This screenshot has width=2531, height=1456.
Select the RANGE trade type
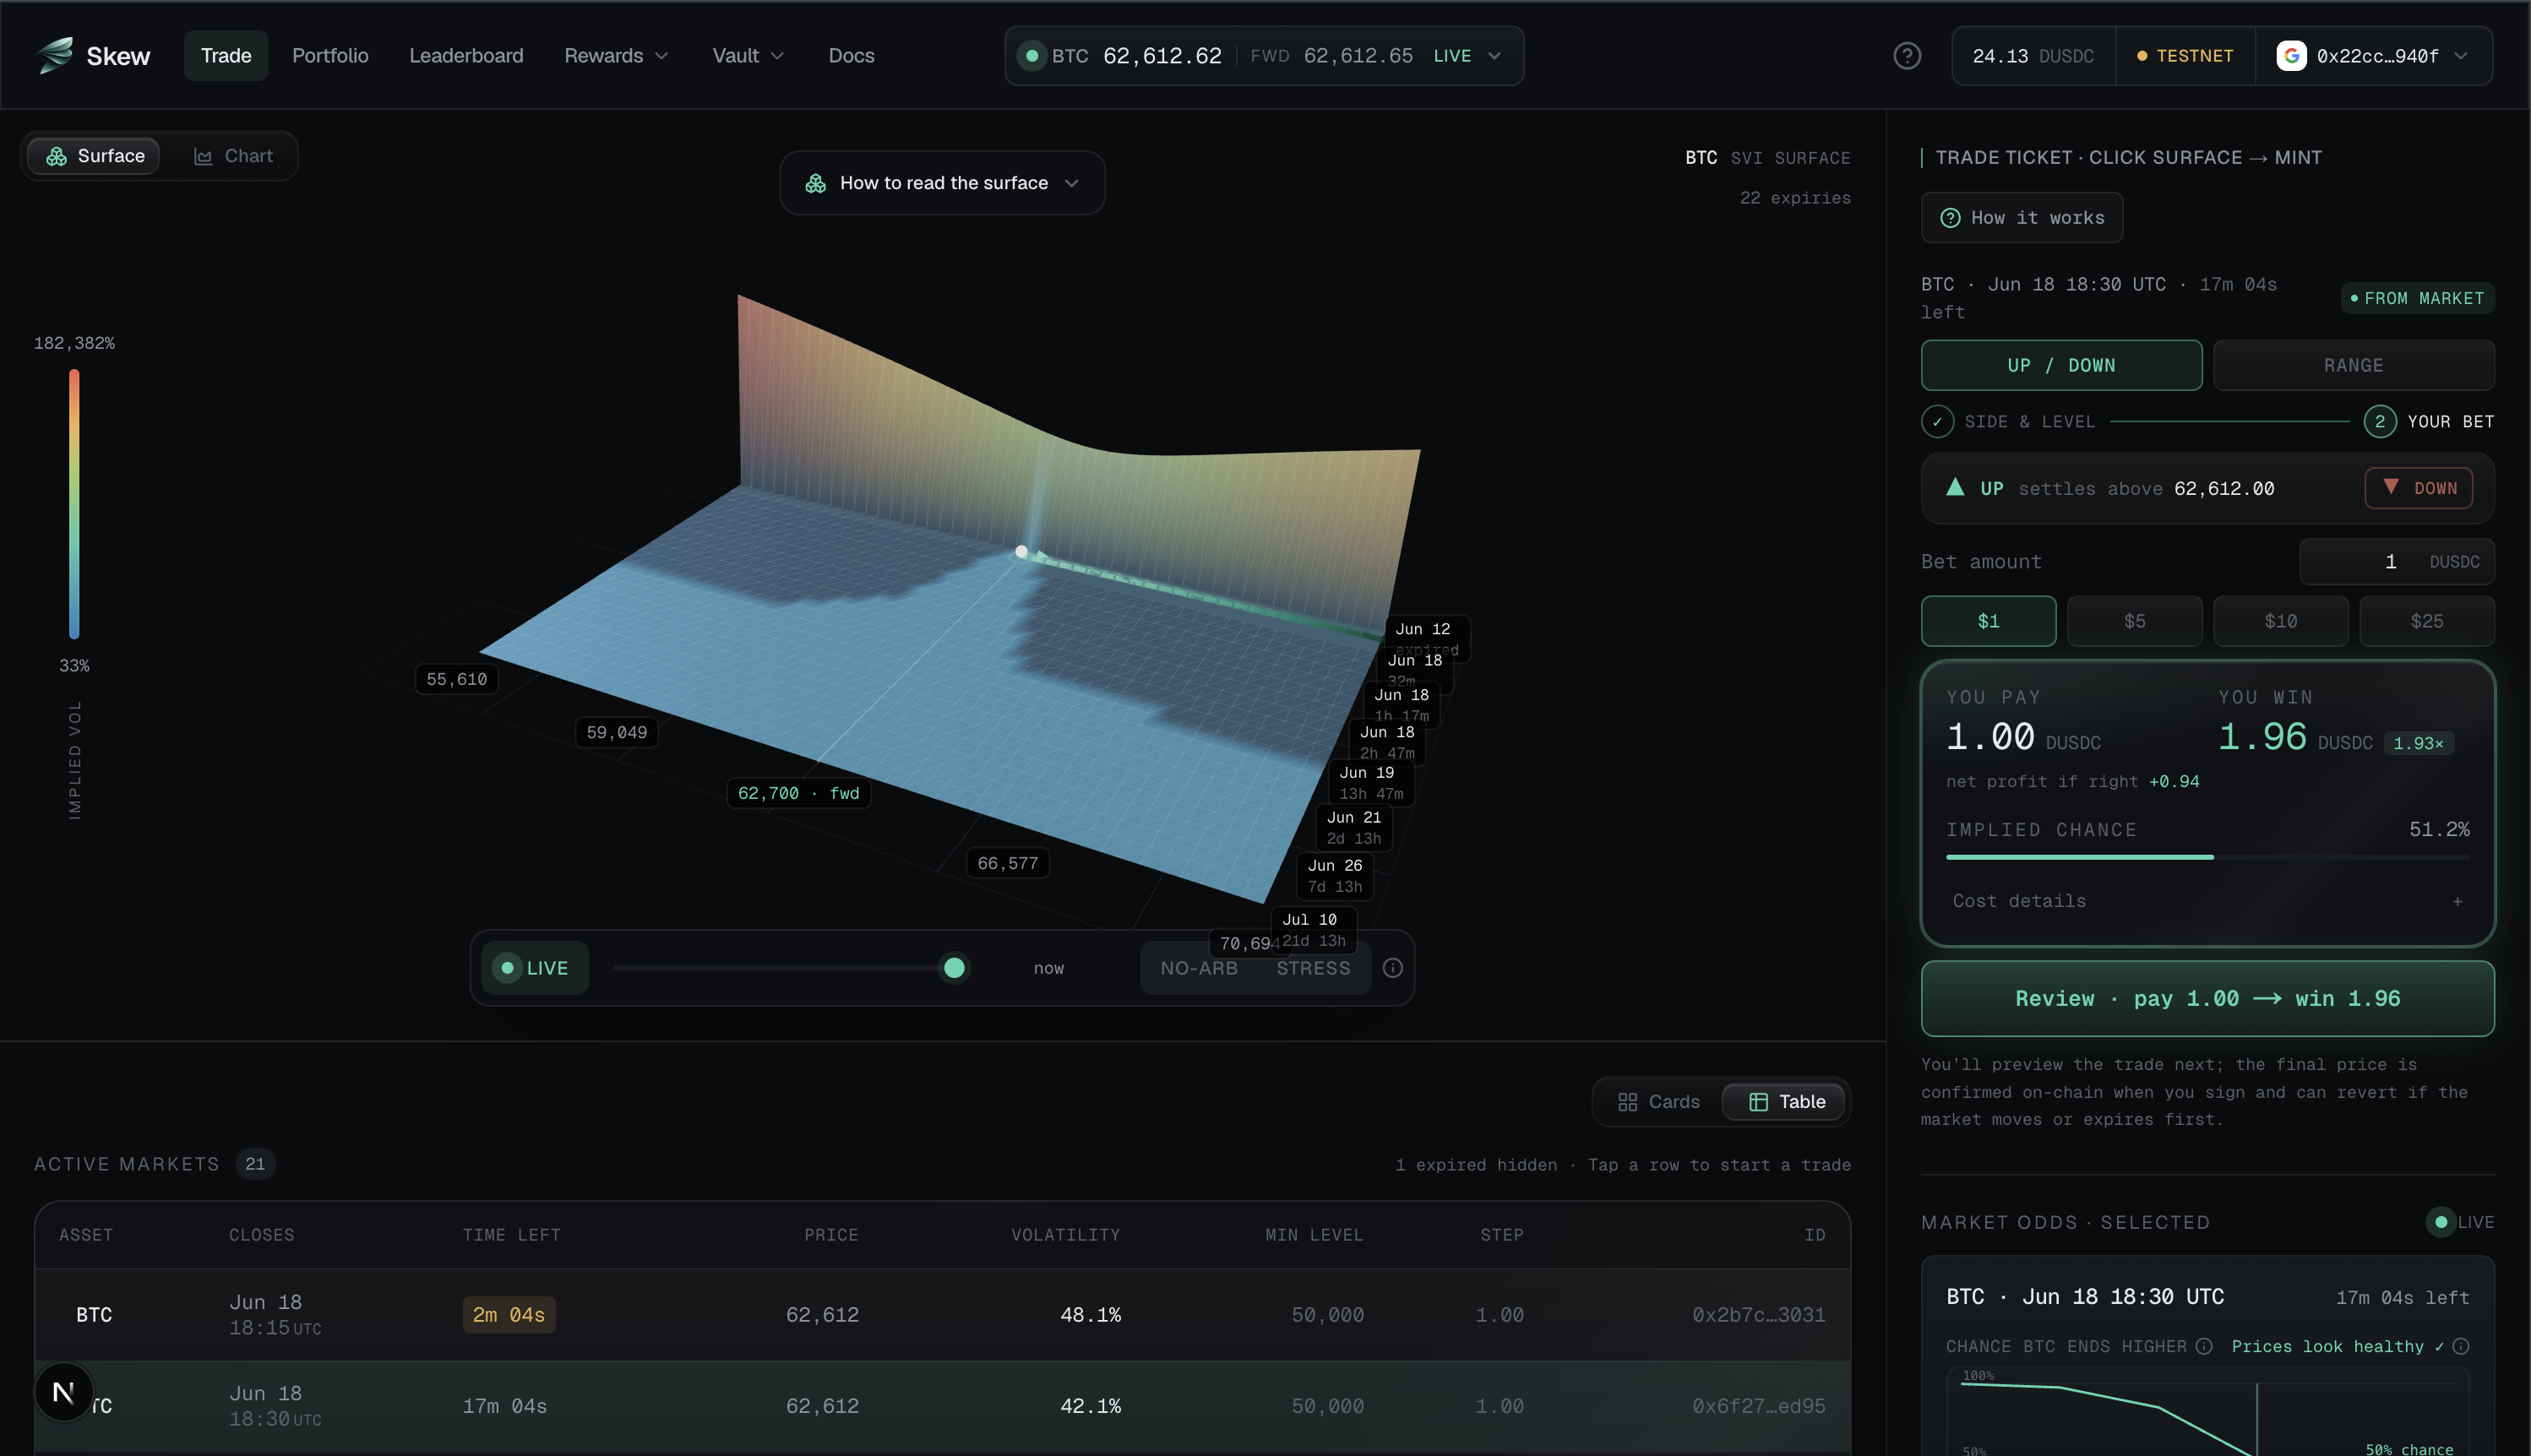(2353, 365)
